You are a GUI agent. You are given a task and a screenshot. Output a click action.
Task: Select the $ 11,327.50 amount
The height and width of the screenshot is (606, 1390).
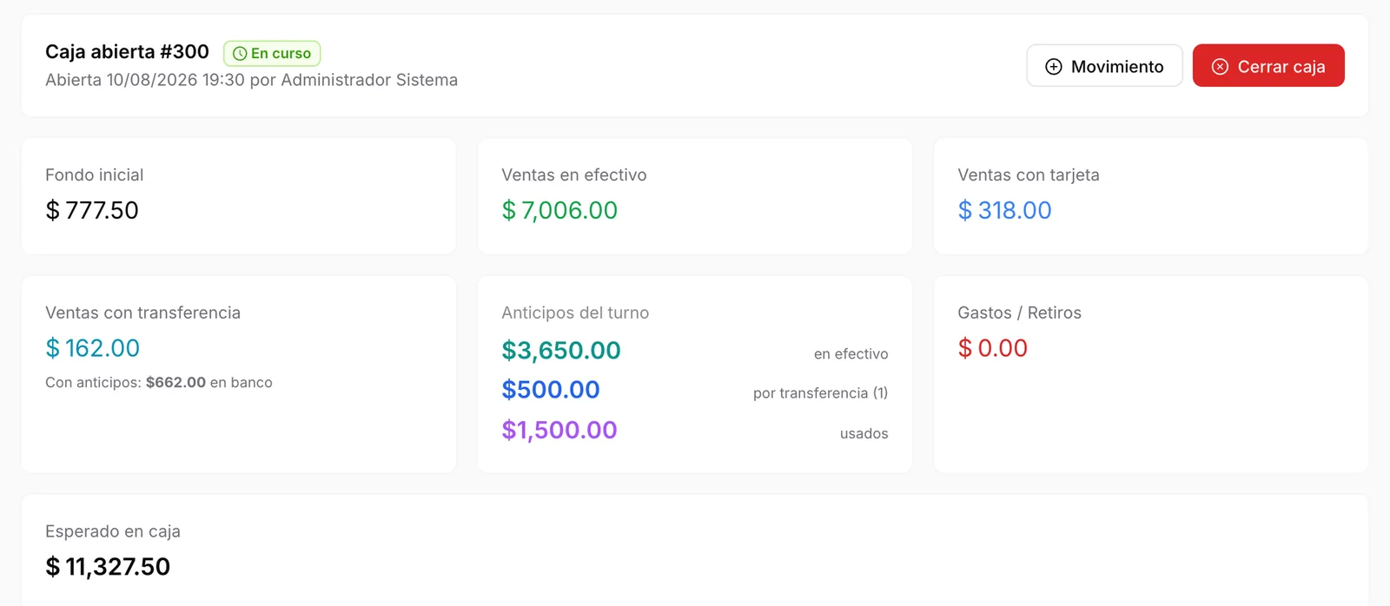coord(108,567)
